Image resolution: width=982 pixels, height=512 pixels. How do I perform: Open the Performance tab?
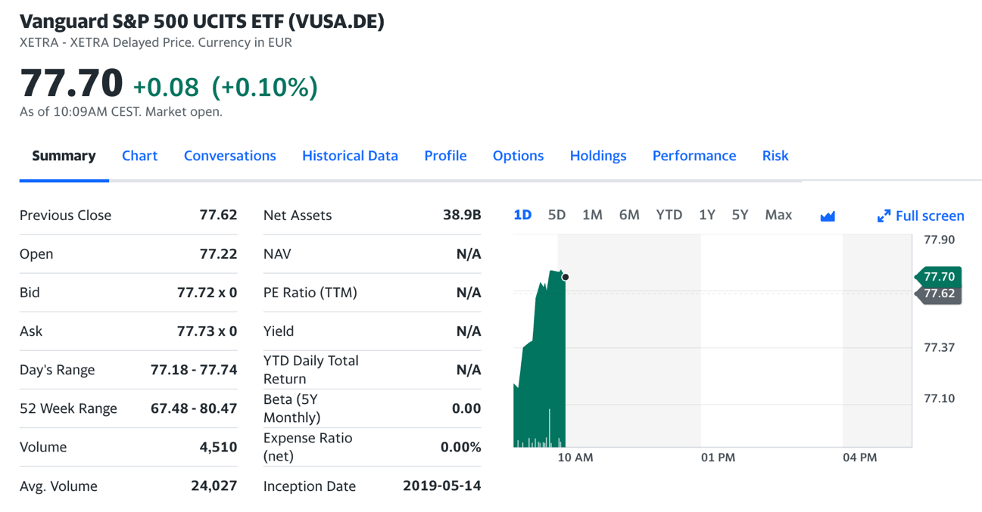tap(694, 156)
